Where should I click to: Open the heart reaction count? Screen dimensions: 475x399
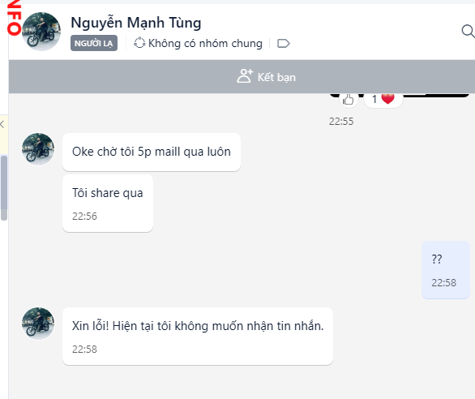point(383,100)
